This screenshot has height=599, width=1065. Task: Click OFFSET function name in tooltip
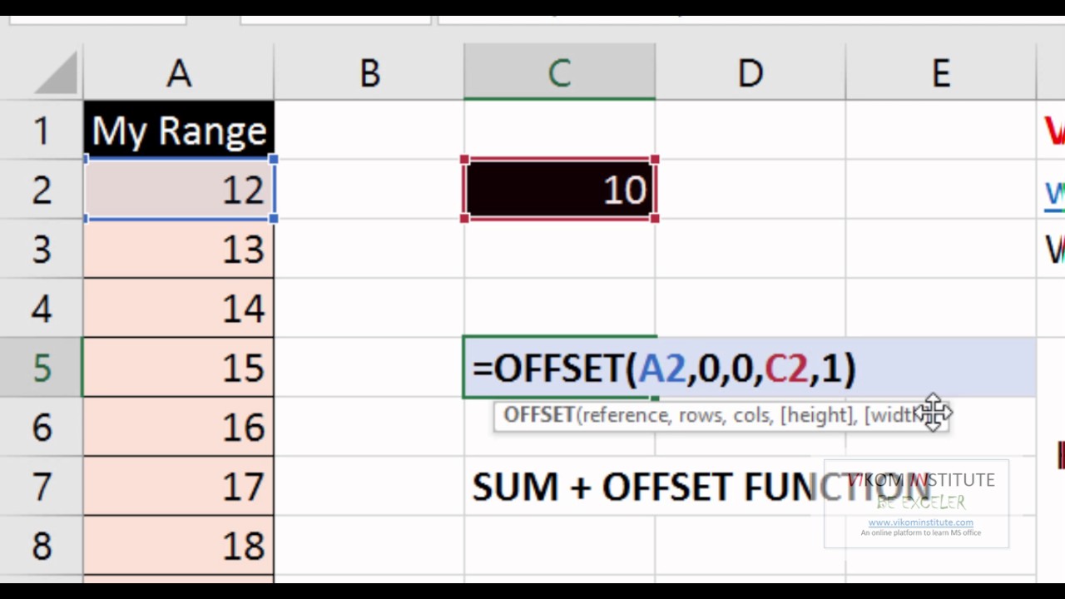point(538,415)
